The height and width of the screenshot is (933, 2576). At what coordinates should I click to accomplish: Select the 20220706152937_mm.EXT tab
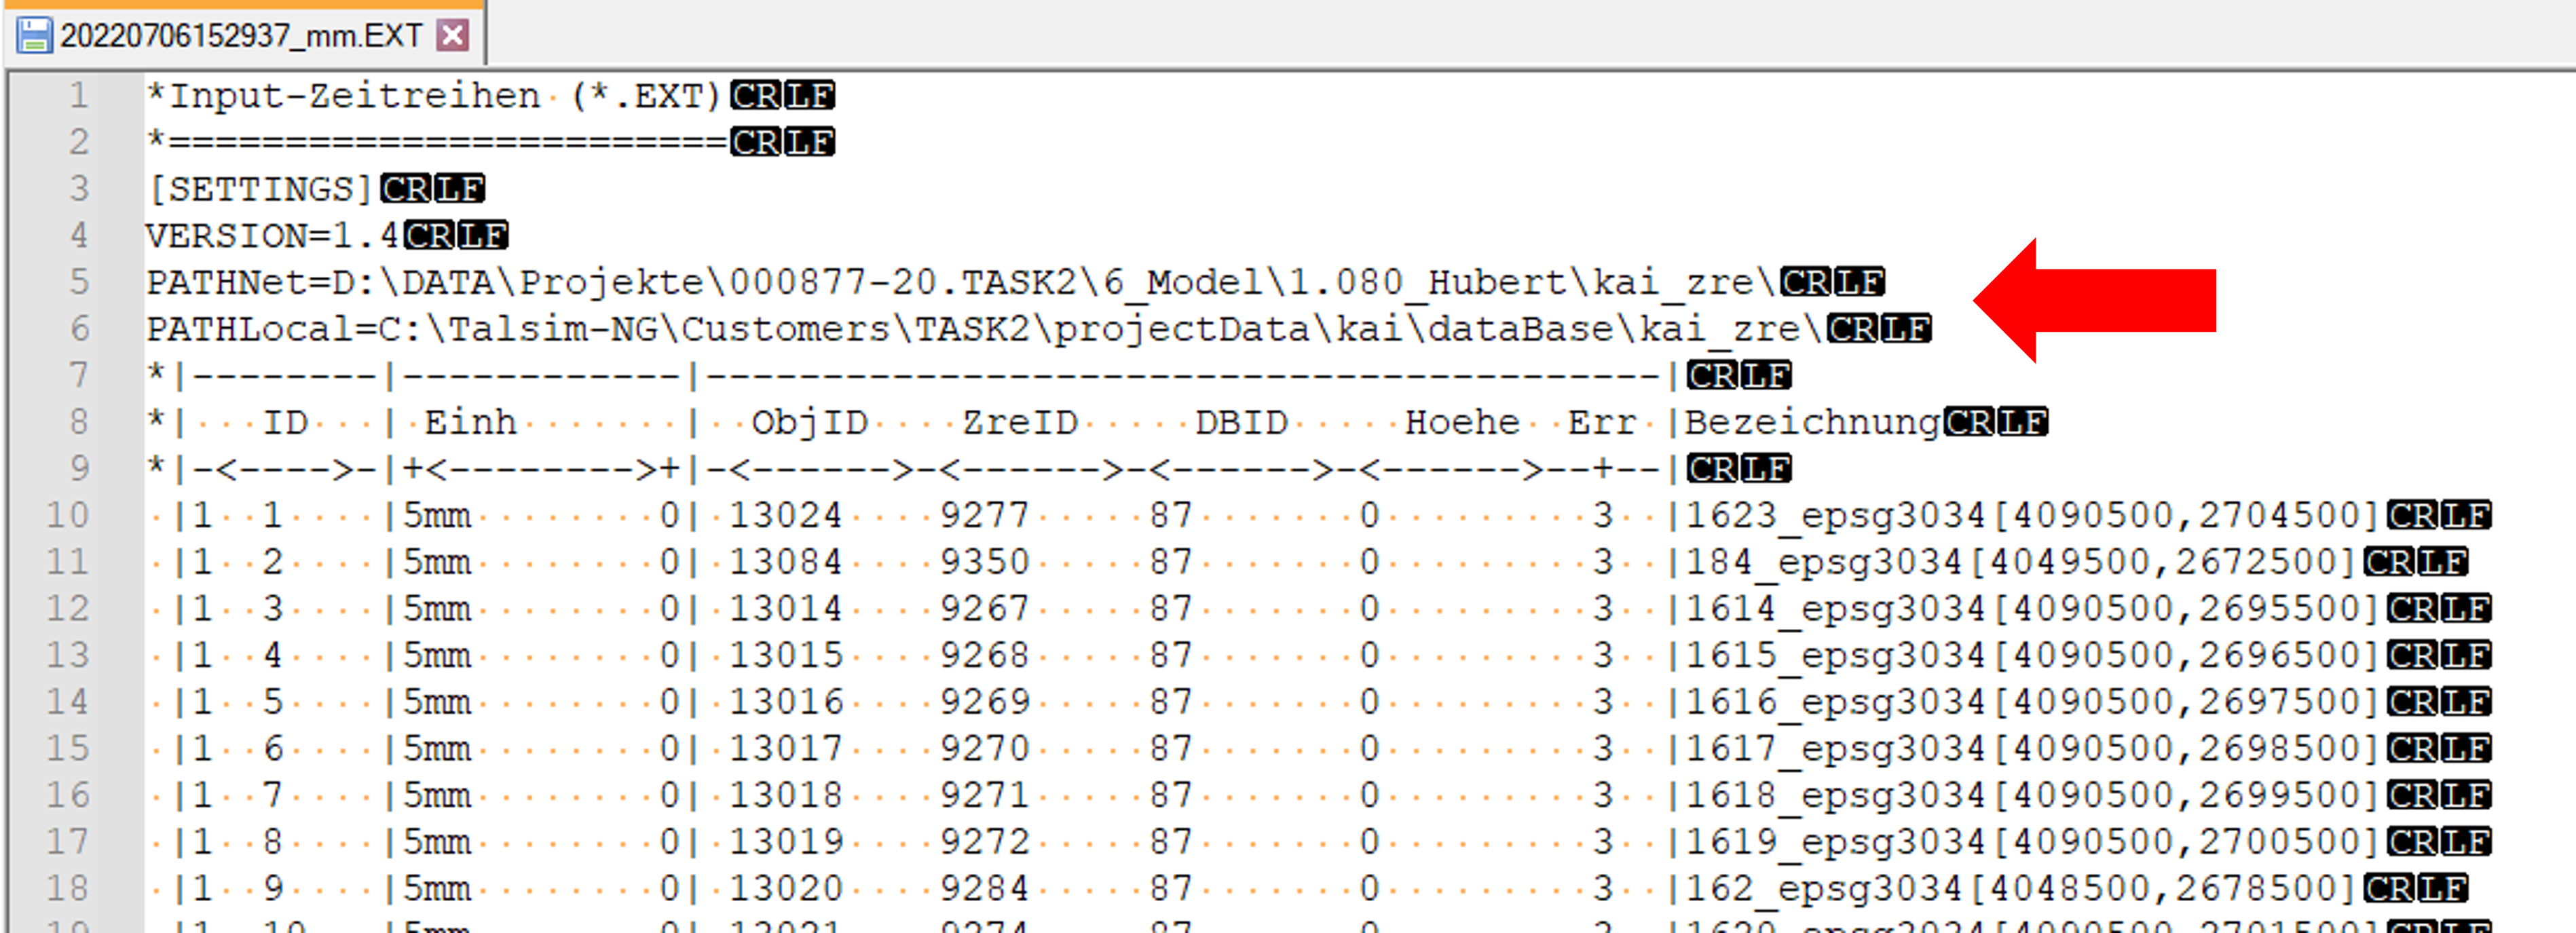click(x=240, y=36)
